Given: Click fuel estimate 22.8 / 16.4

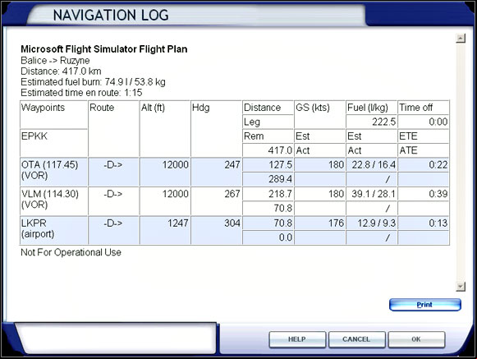Looking at the screenshot, I should tap(371, 165).
